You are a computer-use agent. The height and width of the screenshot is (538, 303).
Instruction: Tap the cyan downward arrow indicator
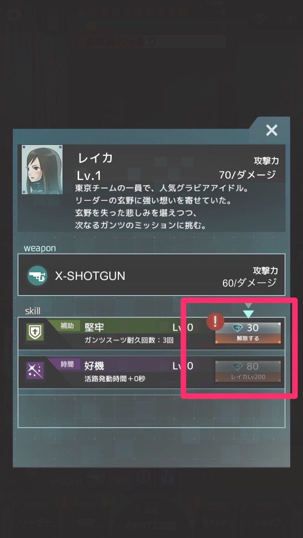[248, 314]
